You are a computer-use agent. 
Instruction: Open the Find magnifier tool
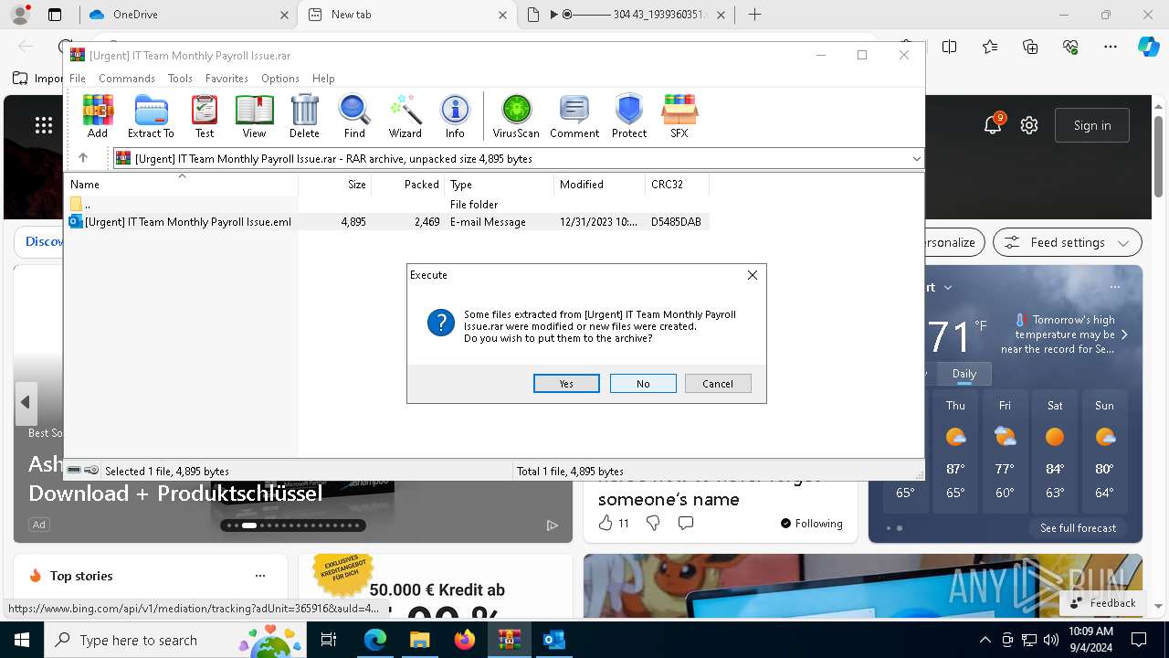pyautogui.click(x=354, y=116)
